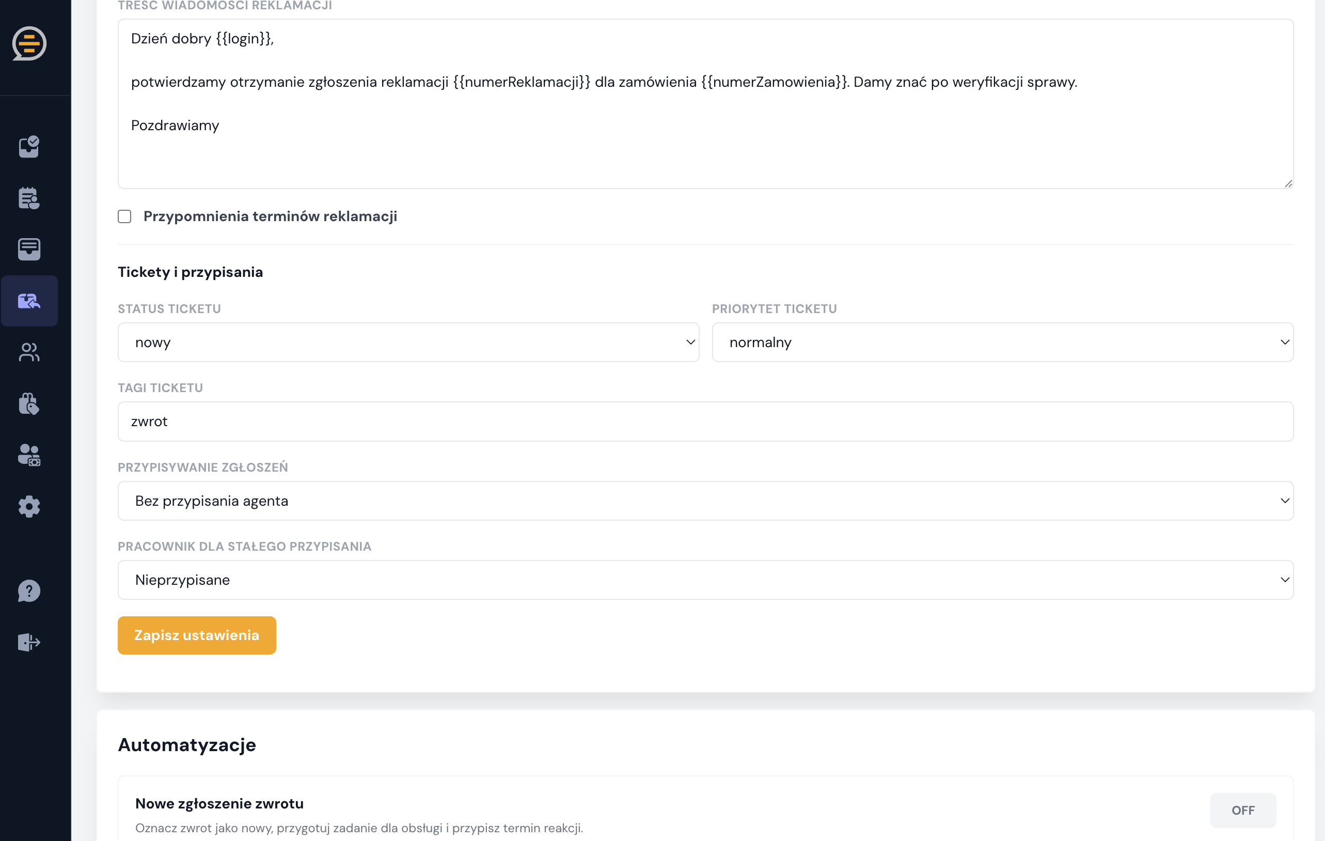This screenshot has height=841, width=1325.
Task: Open the Priorytet ticketu dropdown
Action: click(1003, 342)
